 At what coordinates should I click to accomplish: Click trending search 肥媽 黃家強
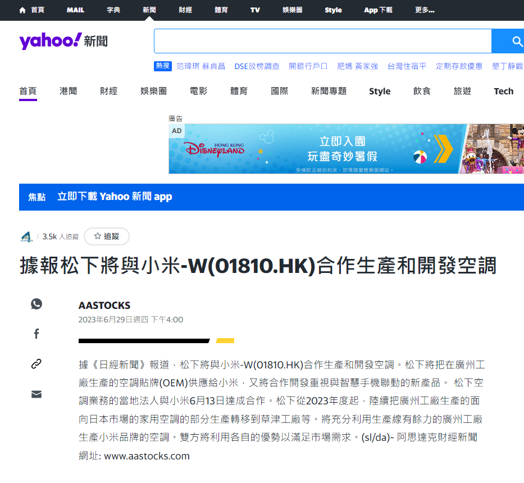coord(358,66)
